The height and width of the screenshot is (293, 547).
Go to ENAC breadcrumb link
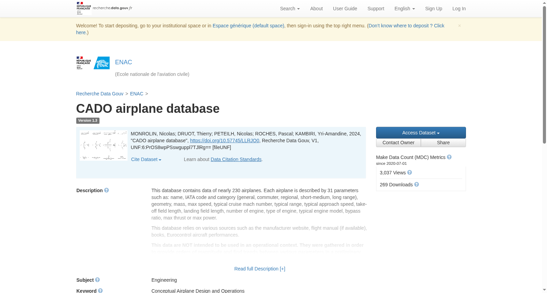[136, 94]
